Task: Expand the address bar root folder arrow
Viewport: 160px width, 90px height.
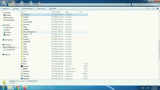Action: pos(11,4)
